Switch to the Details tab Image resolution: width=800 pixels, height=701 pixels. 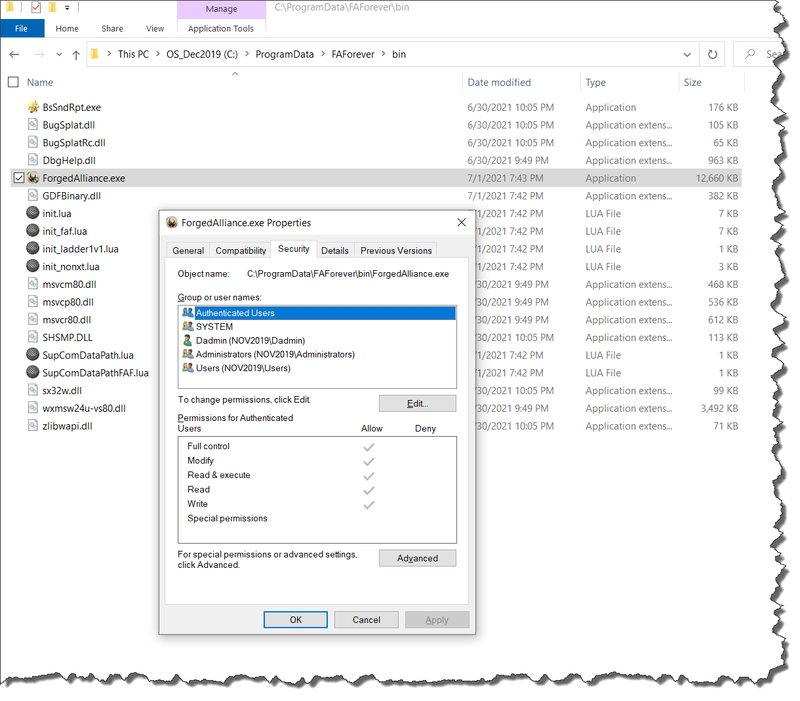point(335,250)
